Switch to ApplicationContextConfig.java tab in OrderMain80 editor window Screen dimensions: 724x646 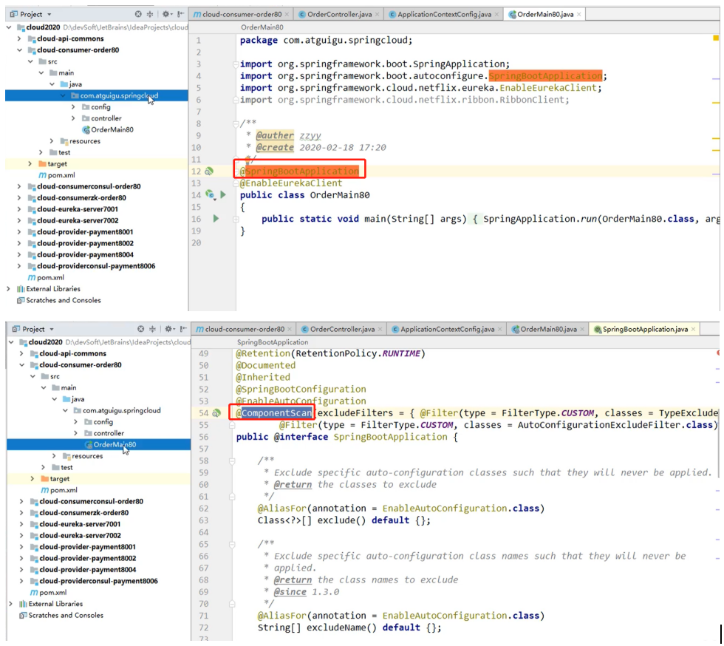pyautogui.click(x=444, y=14)
